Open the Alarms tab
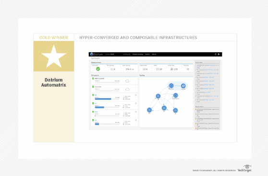268x176 pixels. pos(154,54)
